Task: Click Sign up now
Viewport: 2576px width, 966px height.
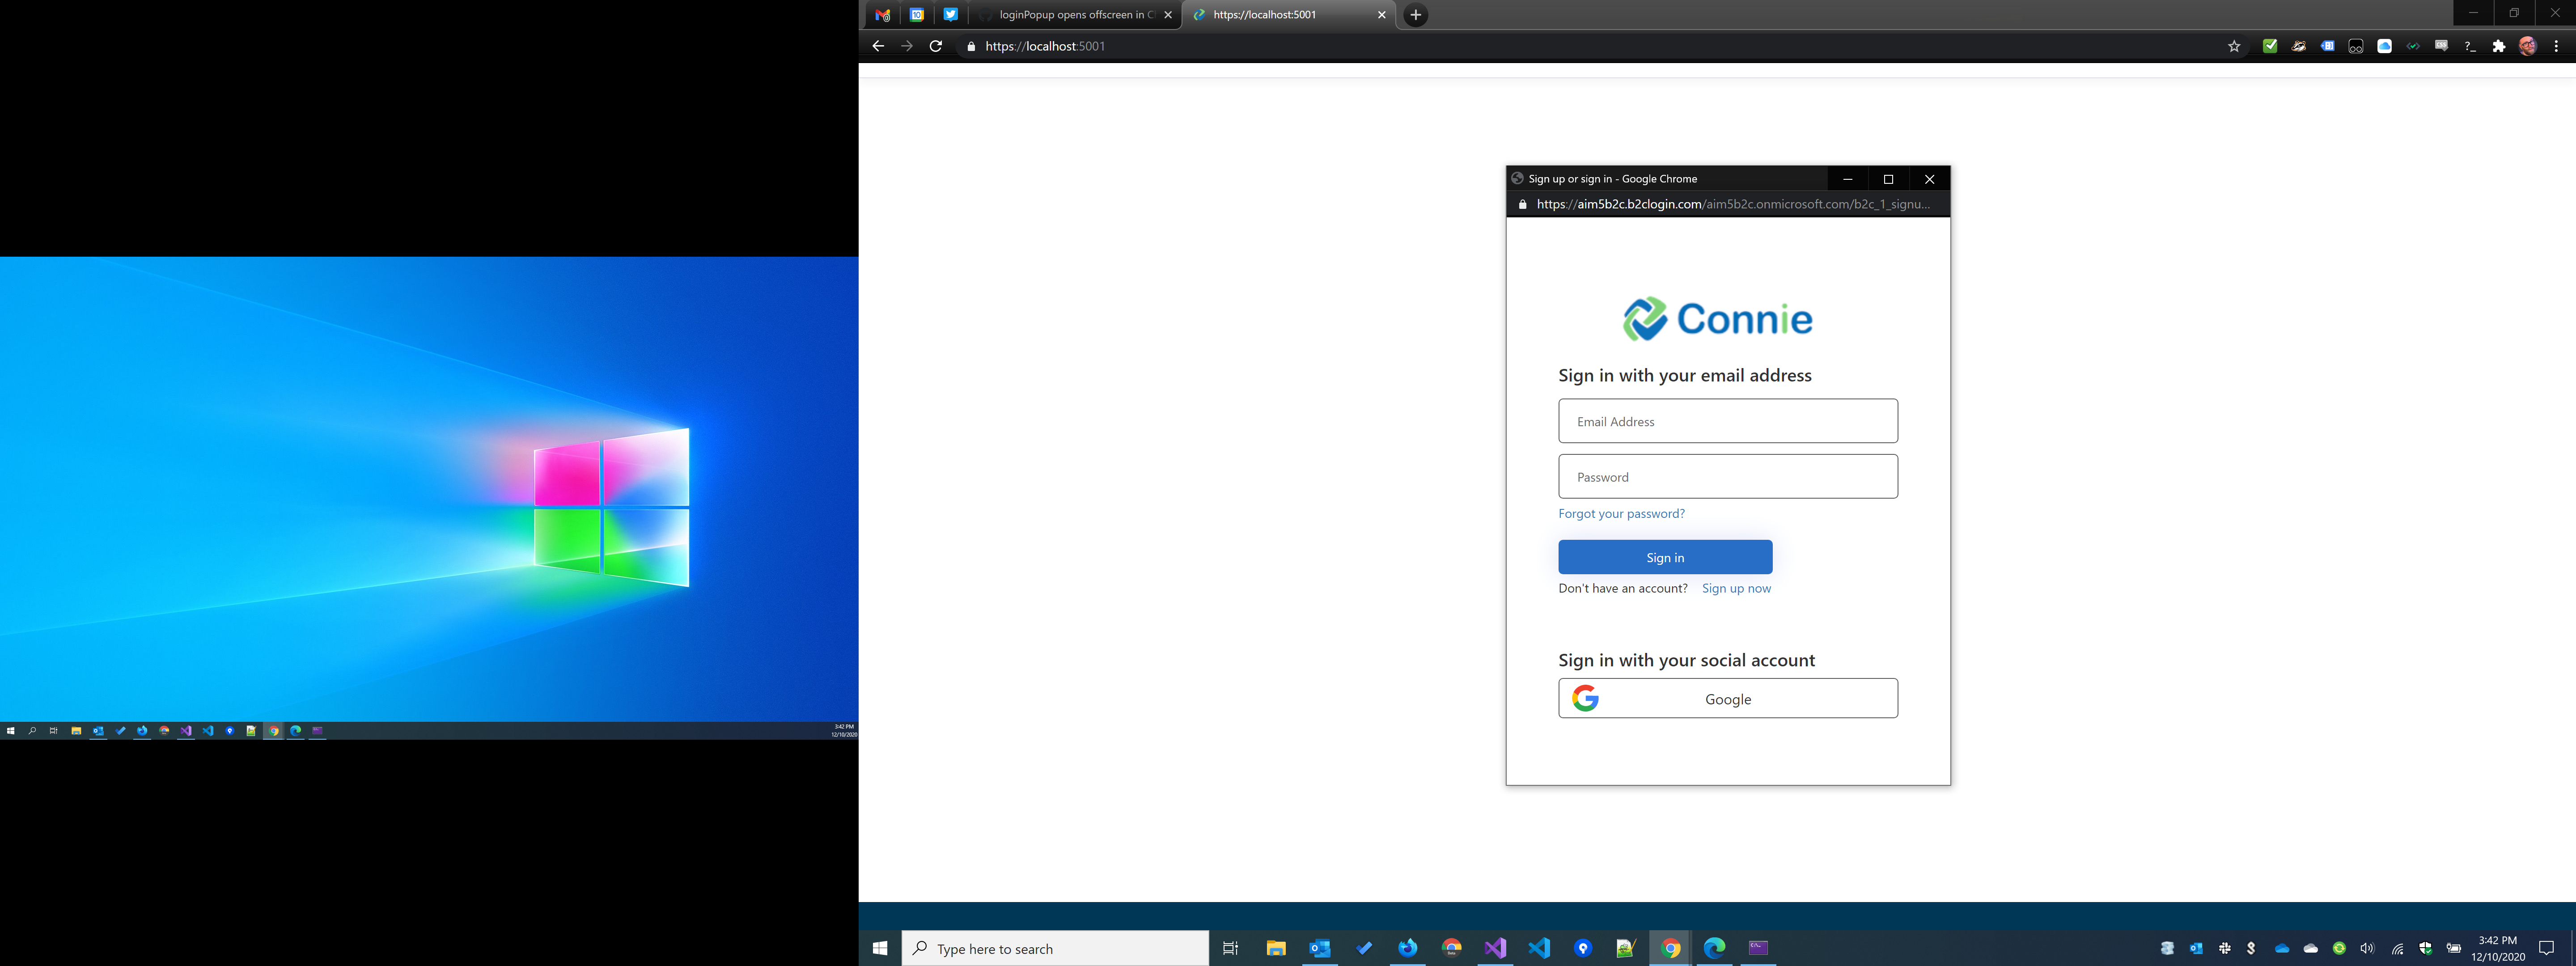Action: 1736,588
